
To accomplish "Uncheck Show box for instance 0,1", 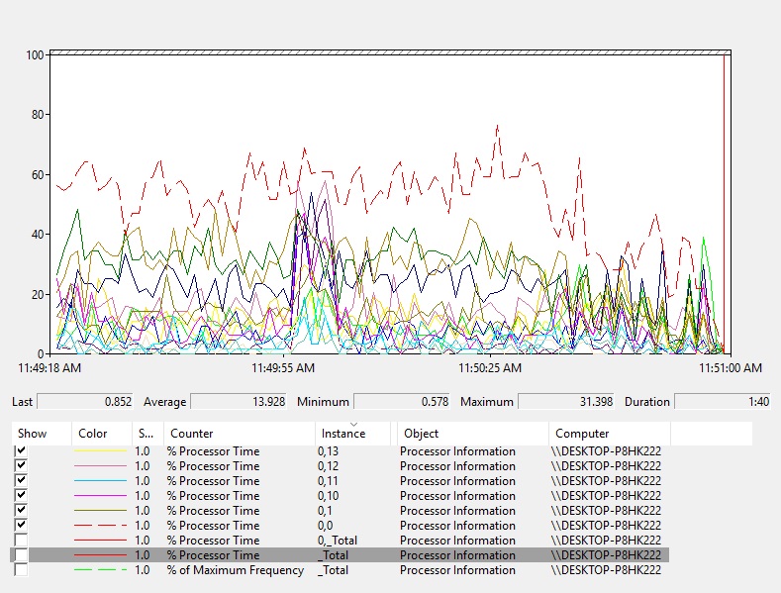I will (21, 510).
